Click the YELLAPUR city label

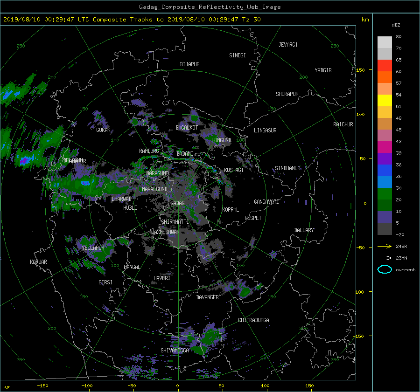[93, 248]
